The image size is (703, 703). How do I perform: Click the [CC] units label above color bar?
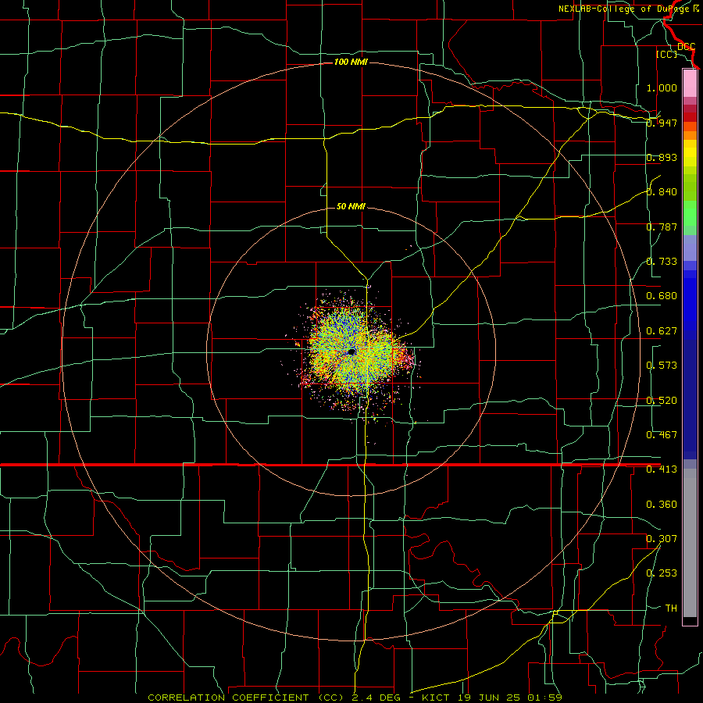(x=666, y=54)
